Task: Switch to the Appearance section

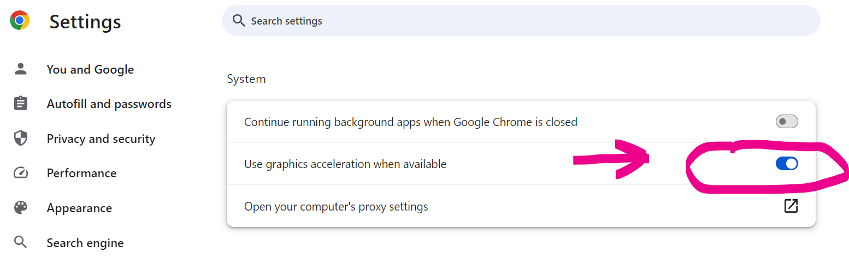Action: pyautogui.click(x=79, y=208)
